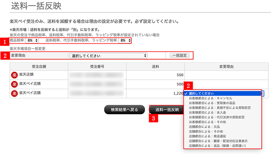Screen dimensions: 271x155
Task: Click Rakuten icon in 楽天ペイ店舗 row with 500
Action: 14,84
